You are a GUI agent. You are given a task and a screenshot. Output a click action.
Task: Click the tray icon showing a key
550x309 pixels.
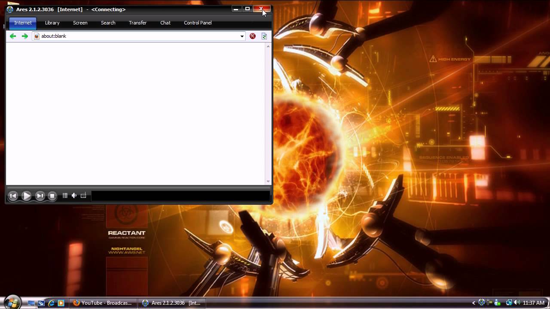click(x=489, y=303)
